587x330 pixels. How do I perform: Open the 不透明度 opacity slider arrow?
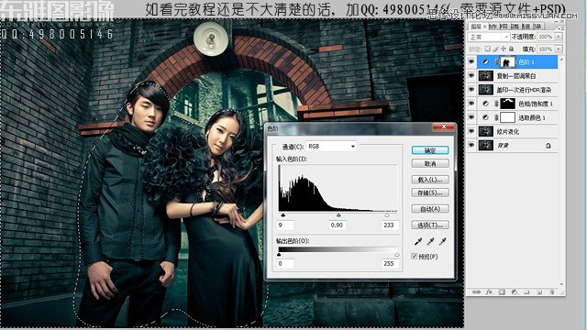559,37
